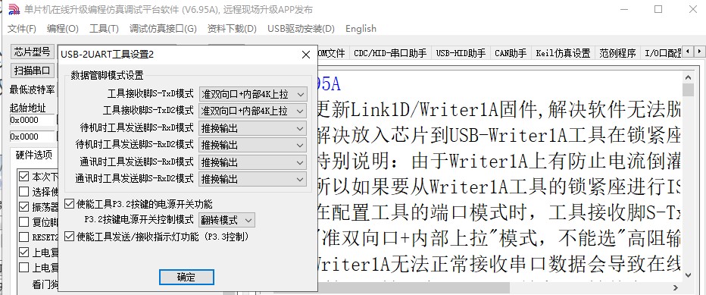Image resolution: width=706 pixels, height=295 pixels.
Task: Switch language via English menu
Action: 361,28
